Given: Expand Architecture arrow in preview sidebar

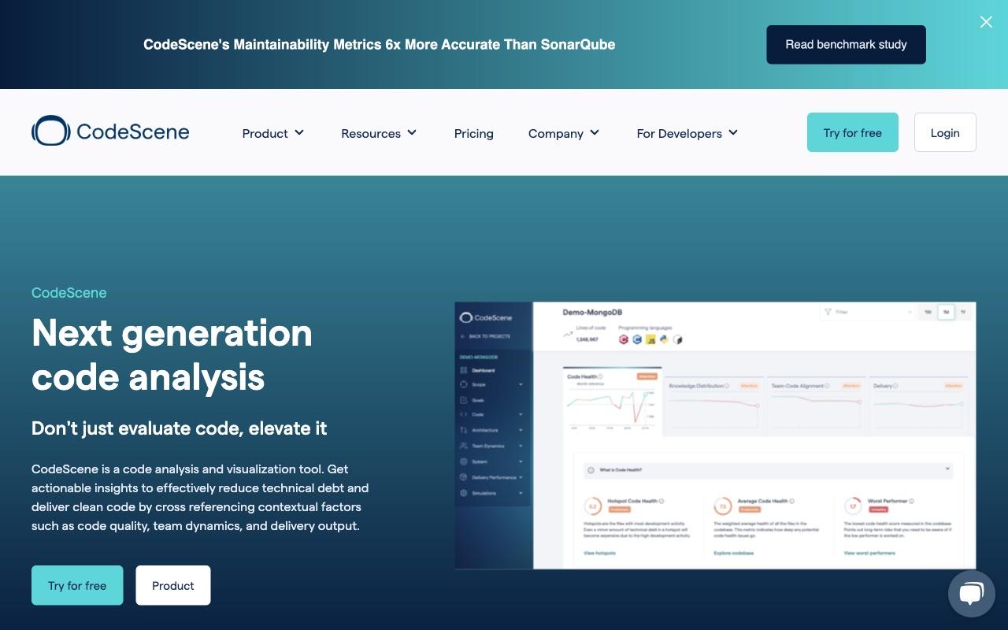Looking at the screenshot, I should pyautogui.click(x=521, y=430).
